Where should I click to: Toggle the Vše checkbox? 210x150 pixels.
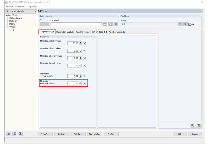click(190, 24)
